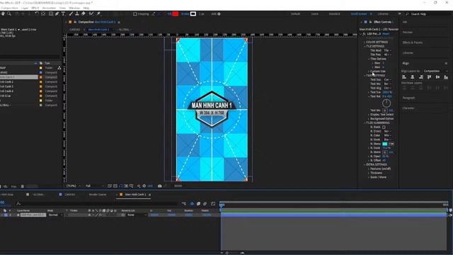Open the viewer magnification dropdown

coord(74,186)
